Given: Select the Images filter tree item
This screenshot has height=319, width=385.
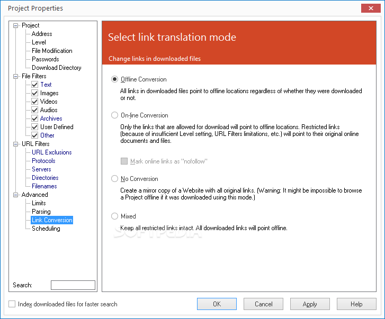Looking at the screenshot, I should [x=49, y=93].
